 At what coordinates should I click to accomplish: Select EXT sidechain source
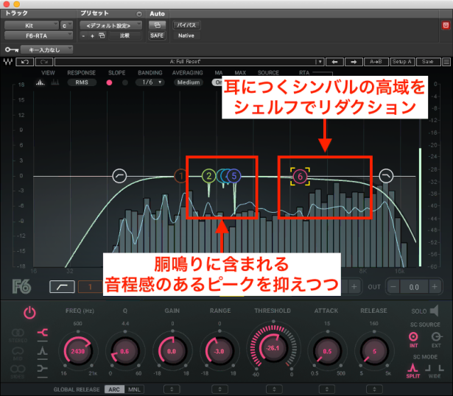click(436, 339)
